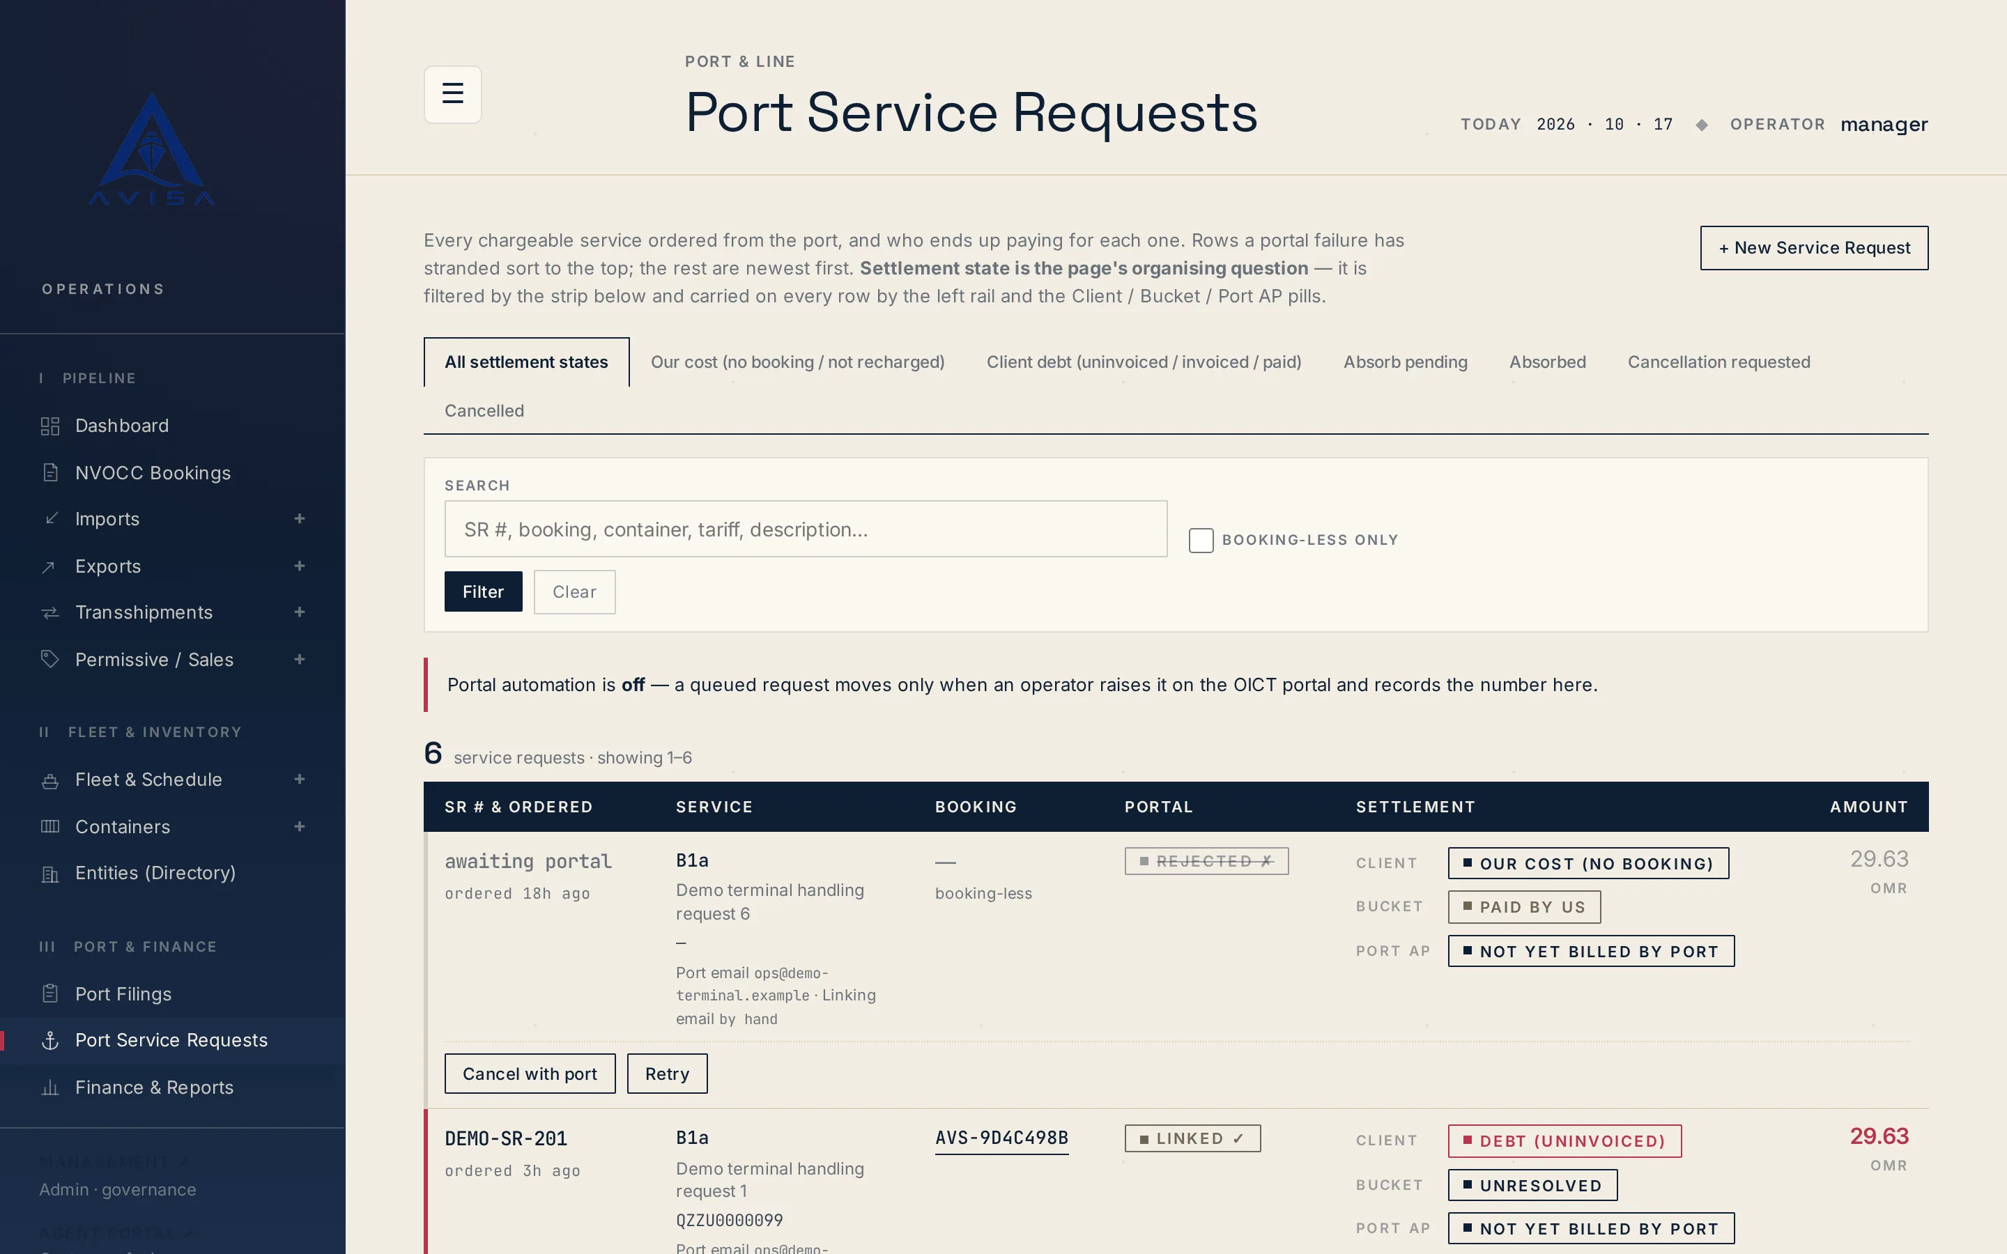Click the New Service Request button
2007x1254 pixels.
point(1814,248)
